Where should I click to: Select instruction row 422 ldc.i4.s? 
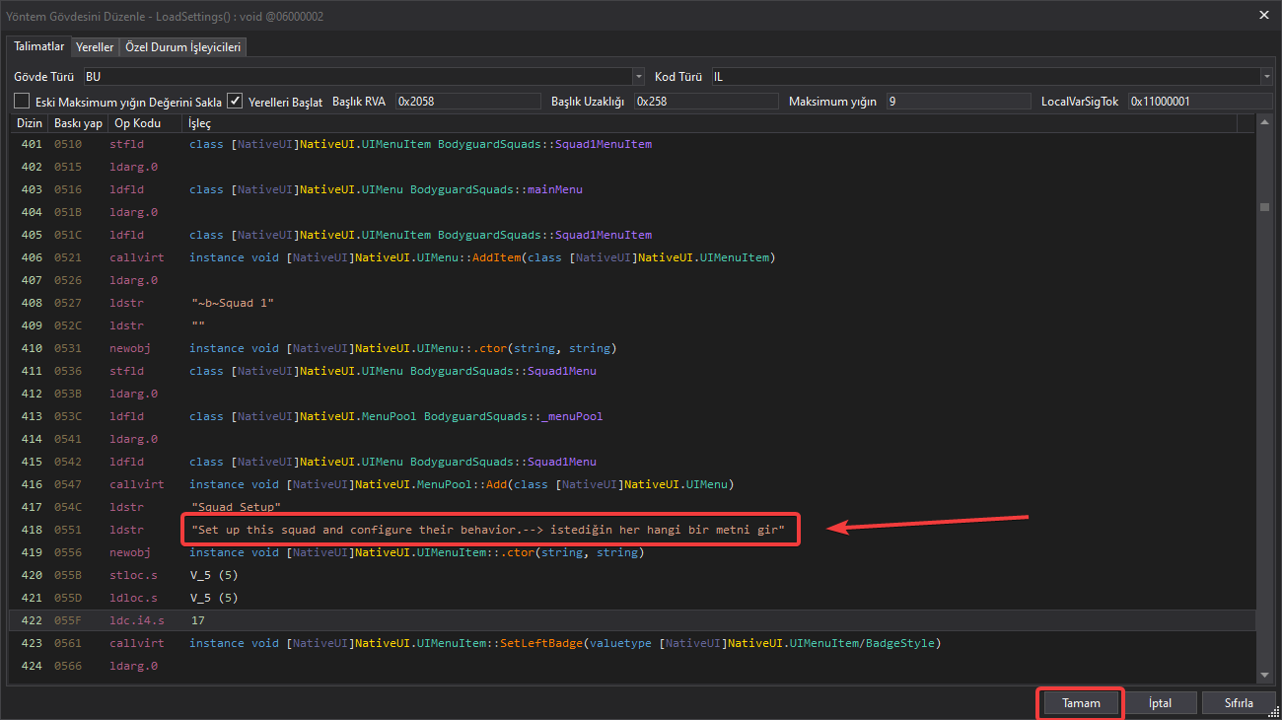(136, 620)
